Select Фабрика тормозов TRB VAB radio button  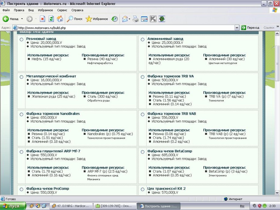[x=142, y=114]
